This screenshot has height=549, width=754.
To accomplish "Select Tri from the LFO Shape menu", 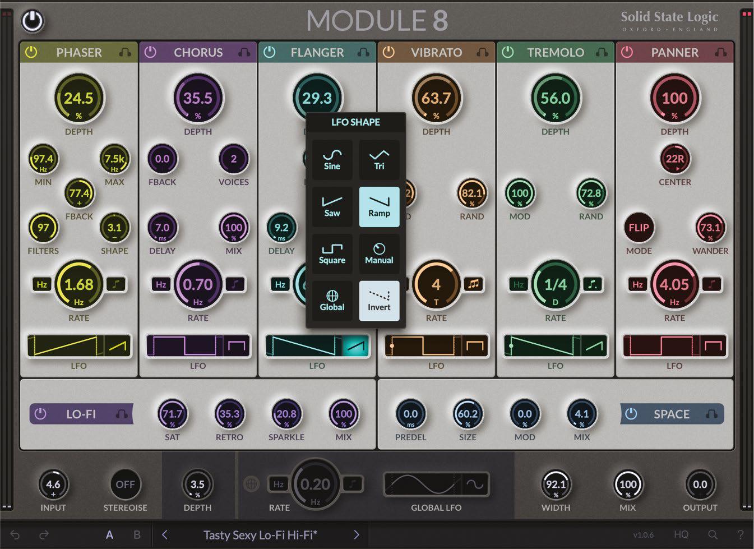I will 379,160.
